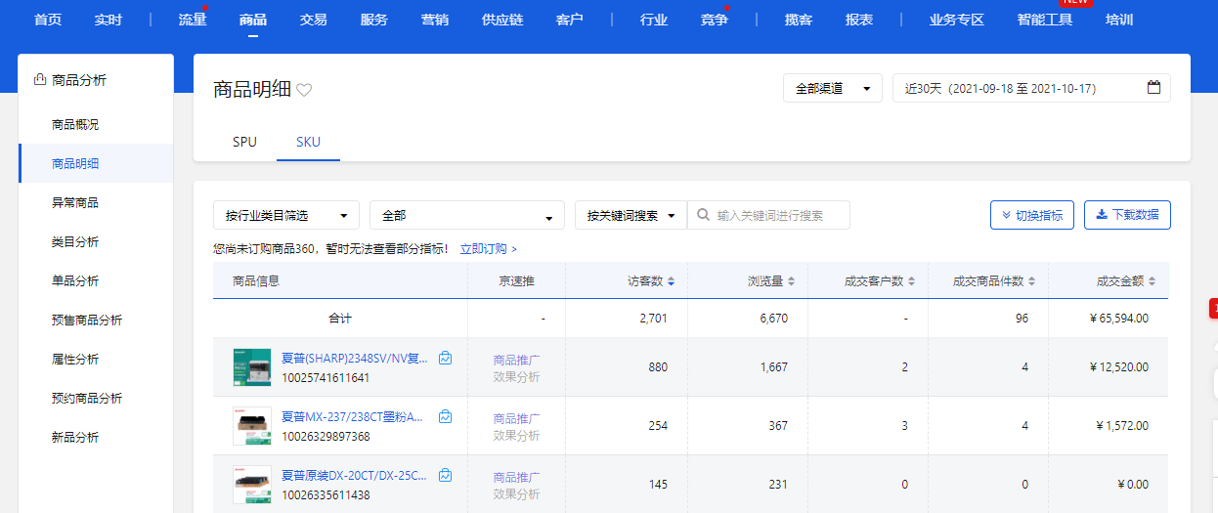1218x513 pixels.
Task: Go to 商品明细 in sidebar
Action: [x=75, y=164]
